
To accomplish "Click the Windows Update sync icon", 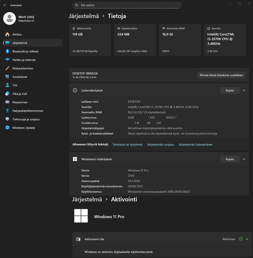I will click(x=7, y=128).
